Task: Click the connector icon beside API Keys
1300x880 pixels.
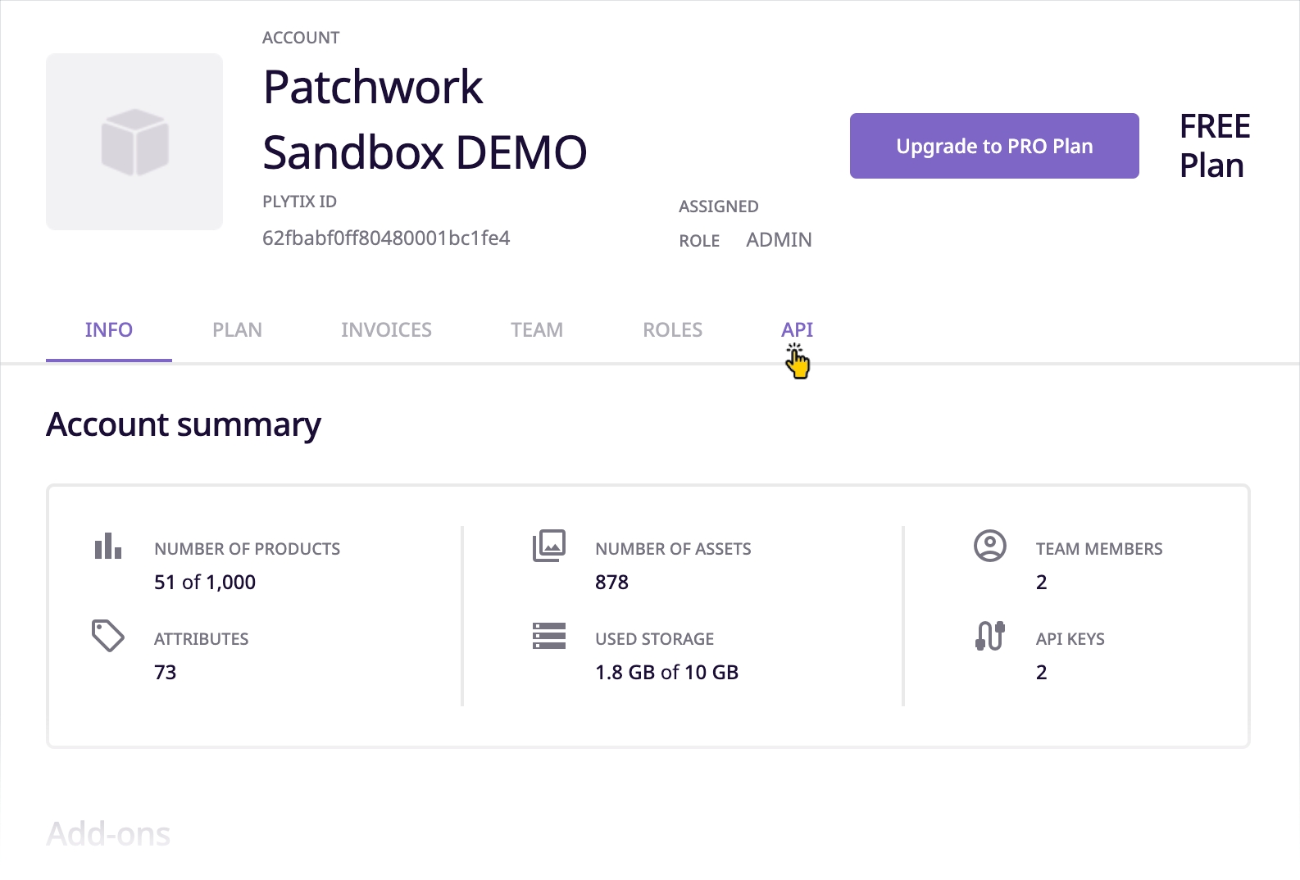Action: coord(989,636)
